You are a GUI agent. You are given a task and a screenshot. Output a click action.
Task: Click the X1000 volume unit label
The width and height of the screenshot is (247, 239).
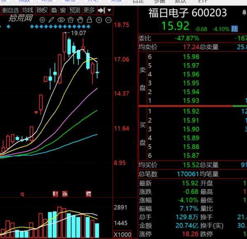pos(122,234)
